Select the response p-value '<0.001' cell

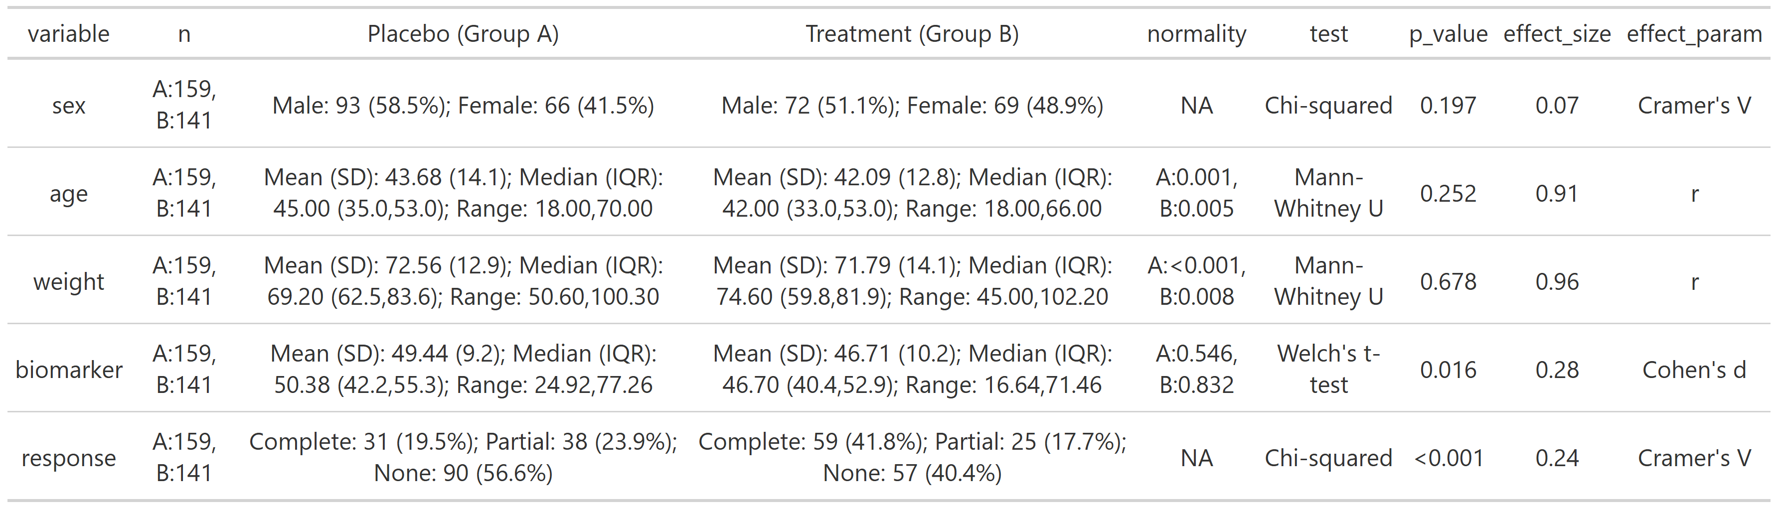click(x=1448, y=458)
